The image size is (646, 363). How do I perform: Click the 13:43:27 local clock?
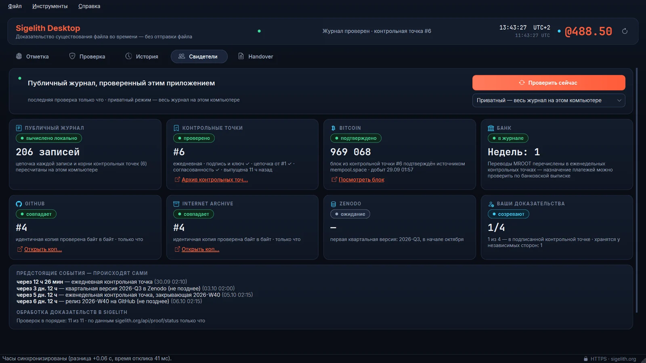pos(513,27)
